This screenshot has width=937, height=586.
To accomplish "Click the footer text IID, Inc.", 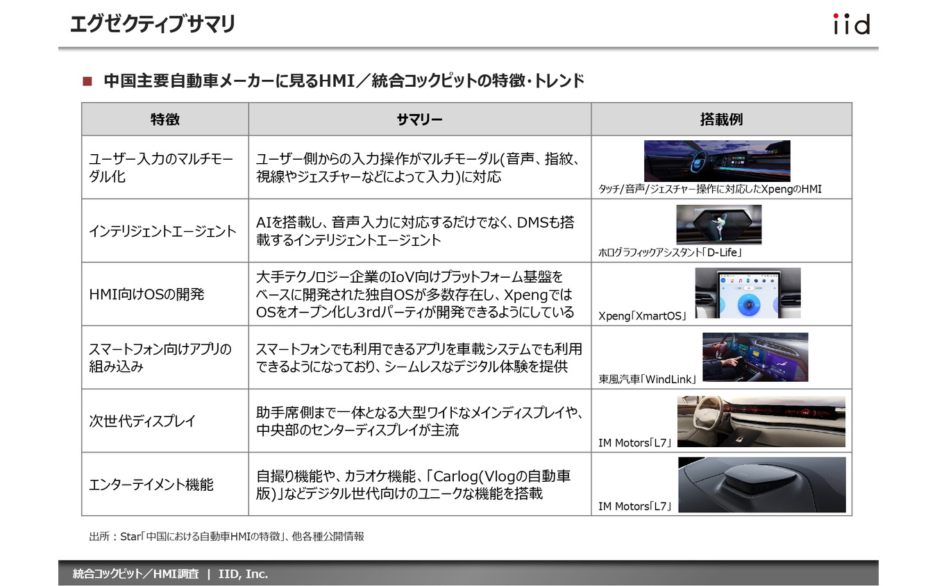I will [x=243, y=574].
